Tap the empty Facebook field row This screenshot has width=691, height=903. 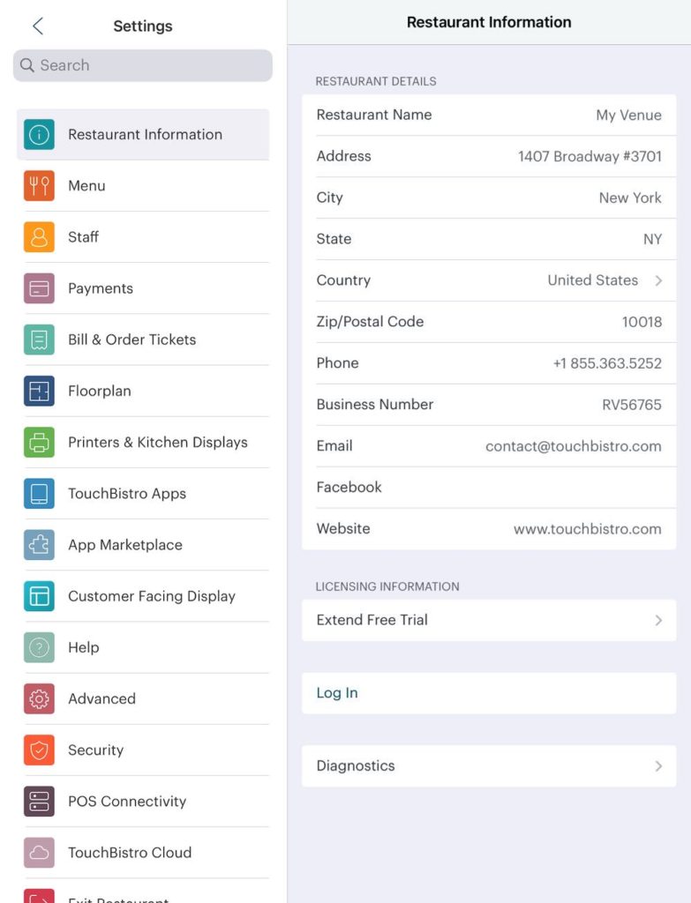tap(489, 487)
